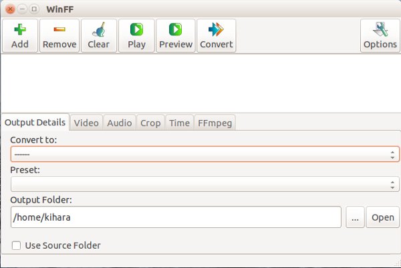This screenshot has width=401, height=268.
Task: Click the Open output folder button
Action: click(x=383, y=217)
